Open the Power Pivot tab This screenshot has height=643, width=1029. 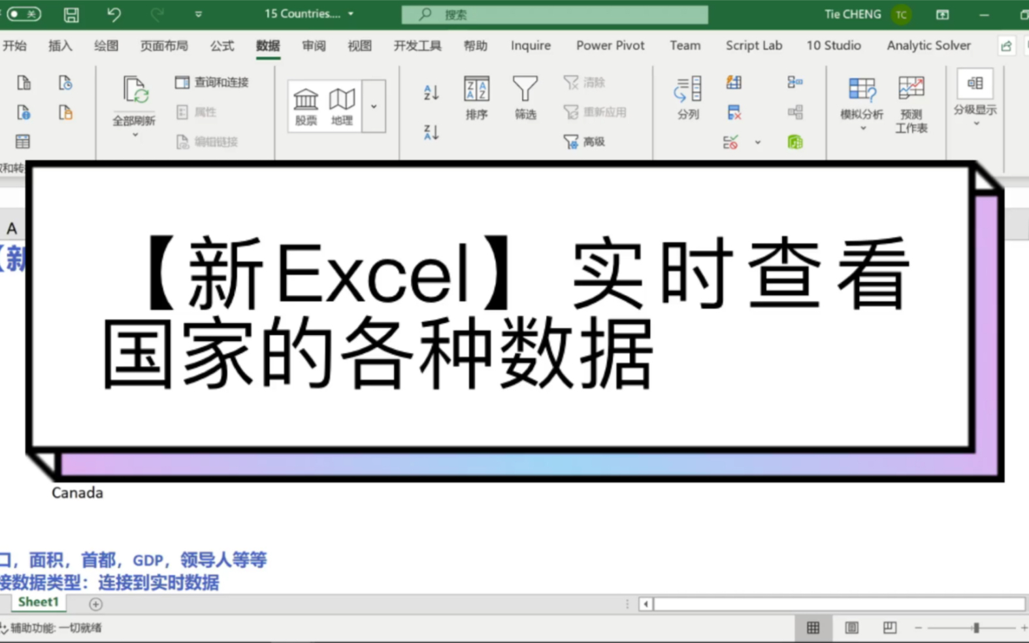click(610, 45)
